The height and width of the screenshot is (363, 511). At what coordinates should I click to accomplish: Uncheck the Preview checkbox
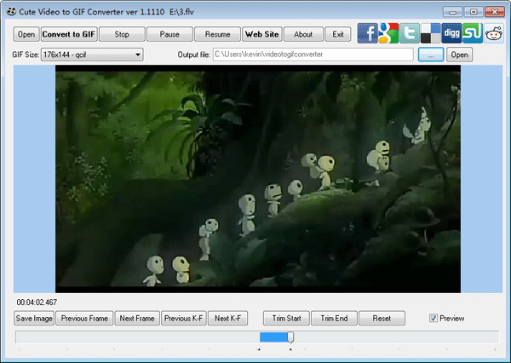tap(433, 318)
